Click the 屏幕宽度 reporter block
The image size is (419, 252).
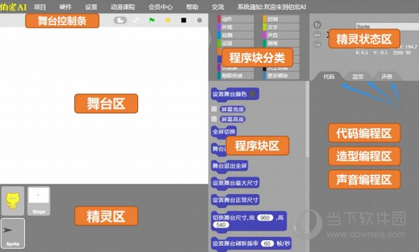coord(233,109)
